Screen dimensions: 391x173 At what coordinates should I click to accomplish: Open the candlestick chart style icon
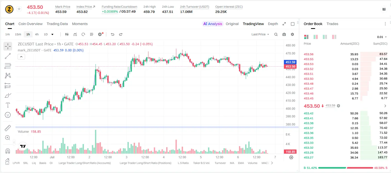click(67, 34)
